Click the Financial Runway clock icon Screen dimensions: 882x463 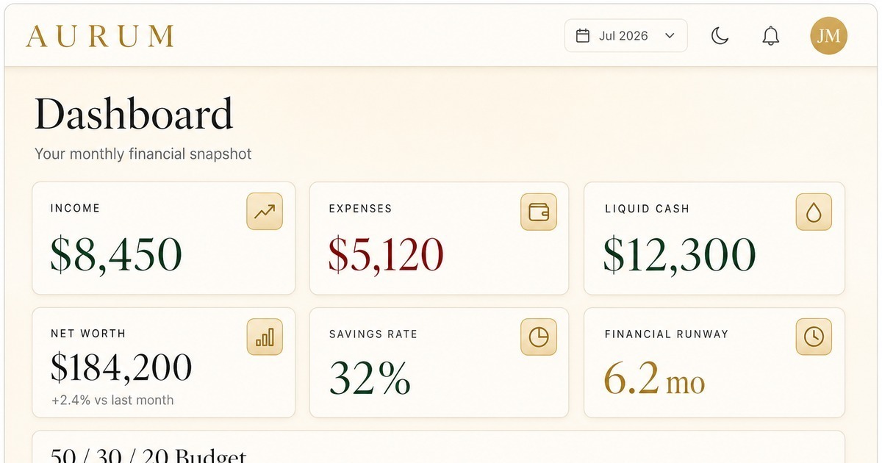pos(814,337)
